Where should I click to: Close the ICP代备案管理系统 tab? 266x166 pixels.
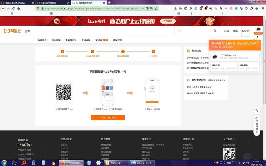point(104,3)
